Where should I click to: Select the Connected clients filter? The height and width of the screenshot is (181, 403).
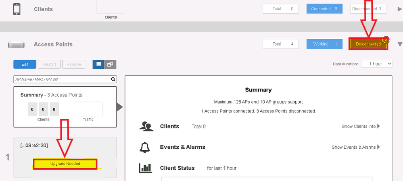coord(324,9)
